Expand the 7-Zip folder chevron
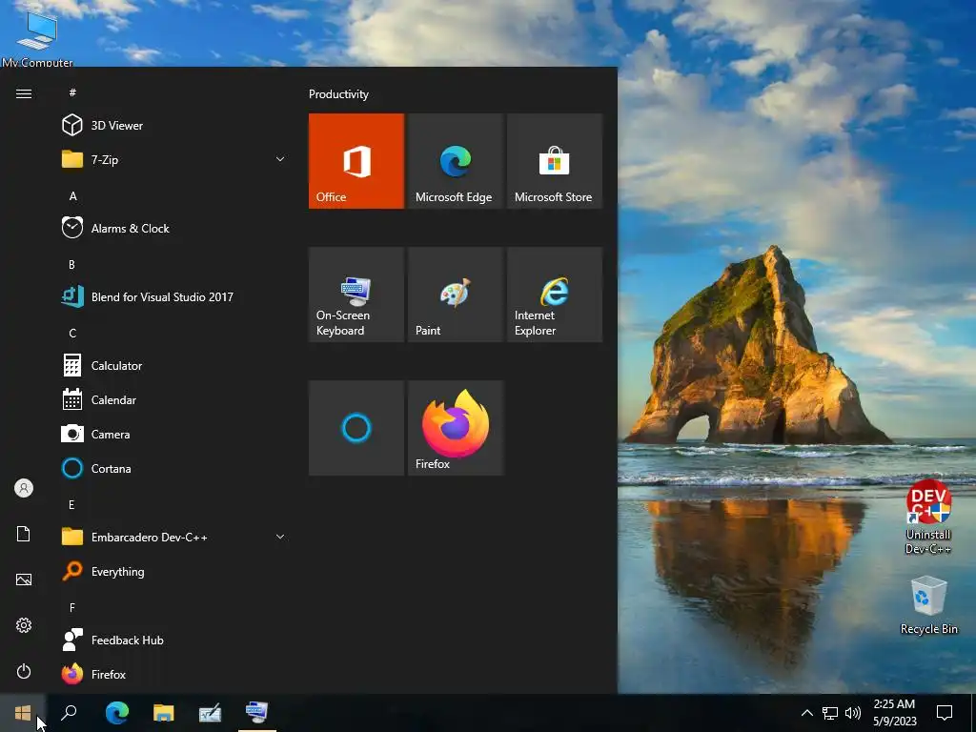The width and height of the screenshot is (976, 732). 280,159
